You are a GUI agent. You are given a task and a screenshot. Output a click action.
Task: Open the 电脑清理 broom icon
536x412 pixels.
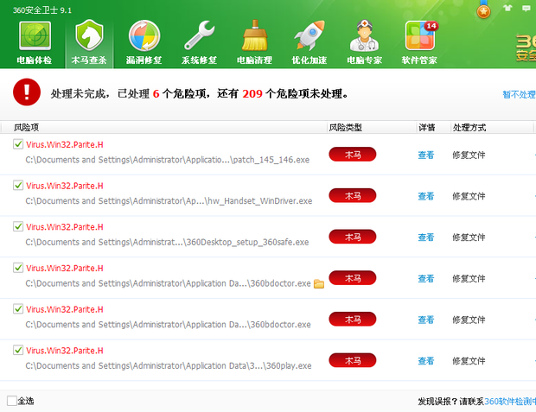click(x=254, y=38)
